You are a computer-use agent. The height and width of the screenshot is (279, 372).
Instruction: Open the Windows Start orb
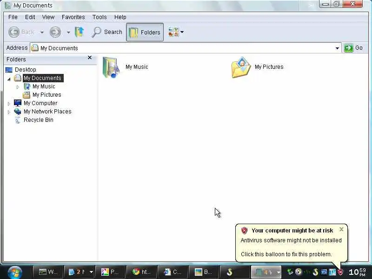[15, 272]
